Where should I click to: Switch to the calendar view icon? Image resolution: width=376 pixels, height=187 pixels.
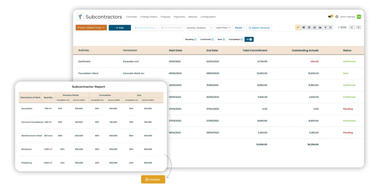click(x=309, y=27)
